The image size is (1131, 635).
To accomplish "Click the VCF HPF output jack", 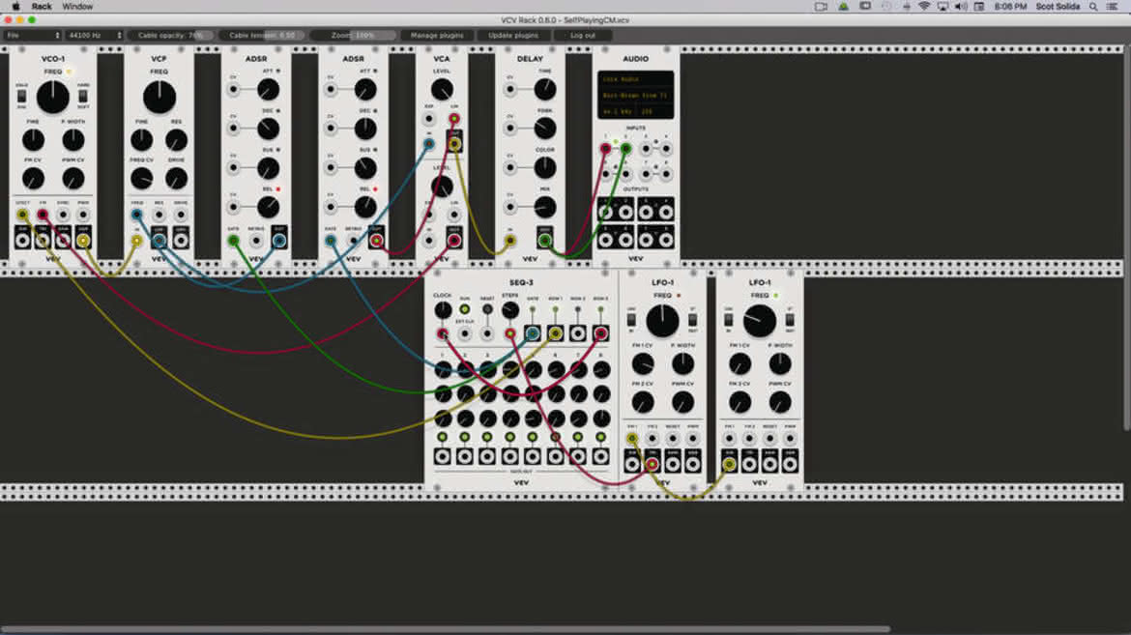I will pyautogui.click(x=181, y=241).
